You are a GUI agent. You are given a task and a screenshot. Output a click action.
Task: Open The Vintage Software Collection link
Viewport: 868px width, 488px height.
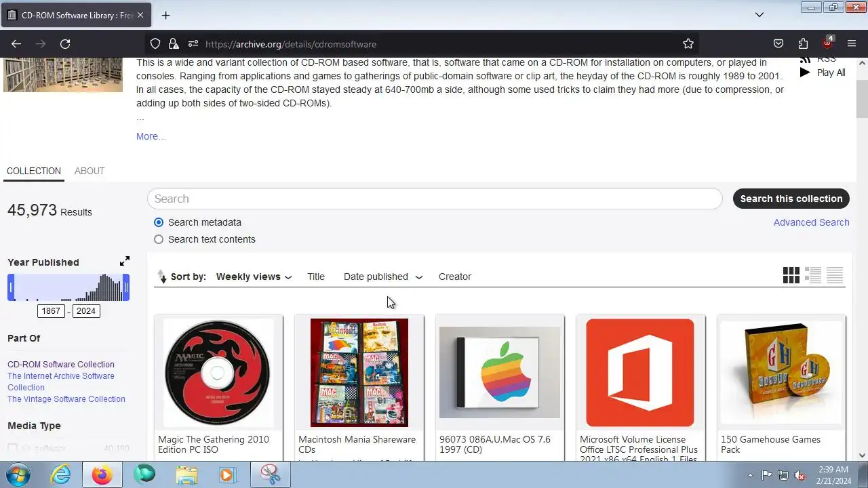pos(66,399)
